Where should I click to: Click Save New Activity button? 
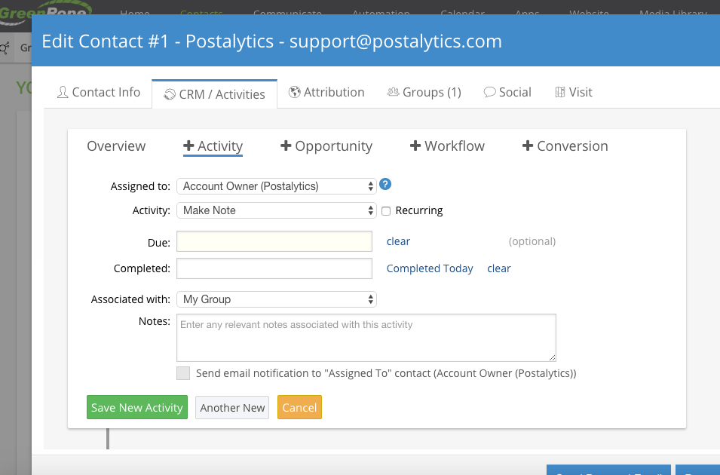137,407
